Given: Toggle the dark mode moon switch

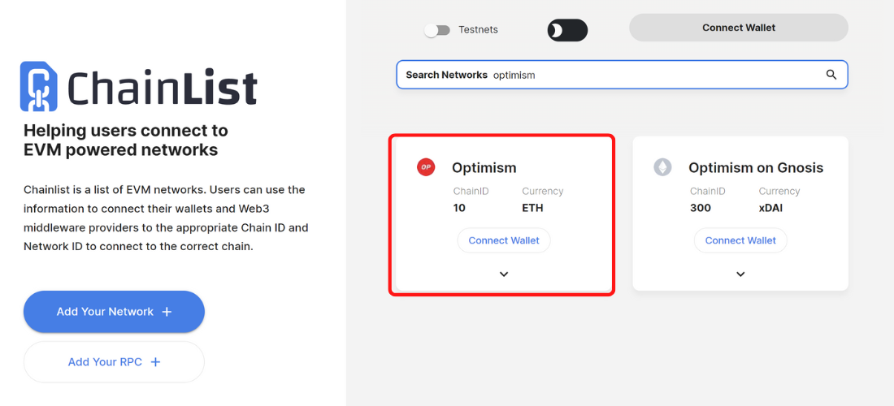Looking at the screenshot, I should [567, 30].
